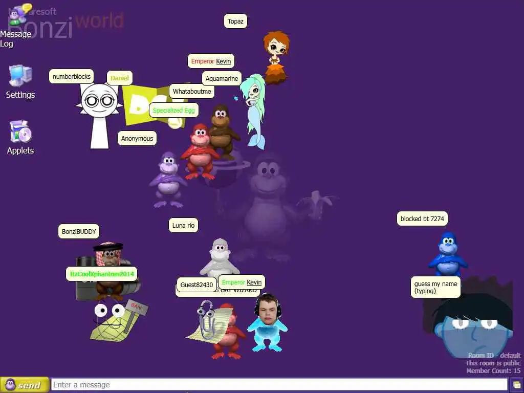The height and width of the screenshot is (393, 524).
Task: Click the blue Bonzi under blocked bt 7274
Action: pos(447,255)
